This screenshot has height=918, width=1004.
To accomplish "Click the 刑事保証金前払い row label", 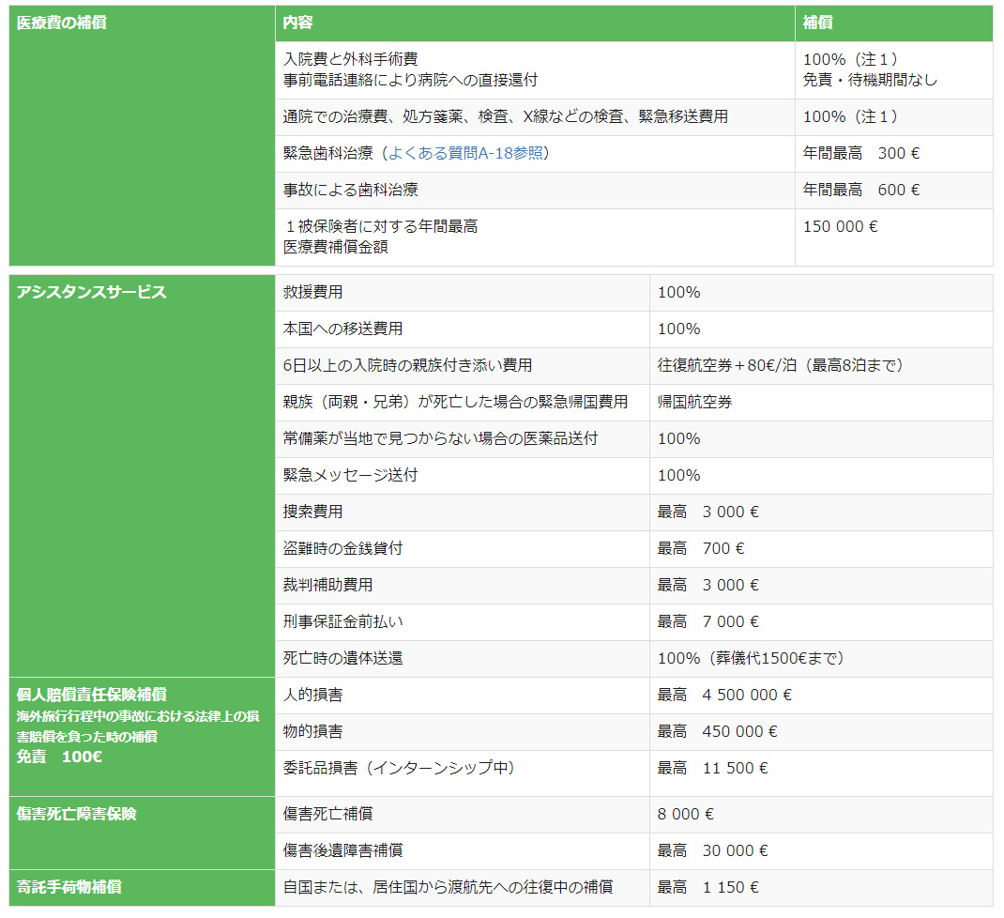I will [342, 620].
